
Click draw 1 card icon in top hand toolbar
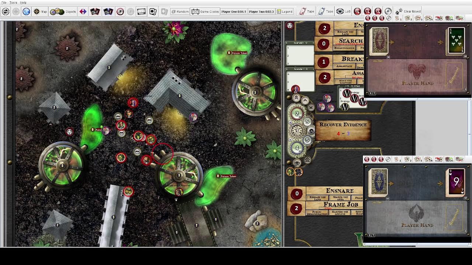pyautogui.click(x=398, y=18)
